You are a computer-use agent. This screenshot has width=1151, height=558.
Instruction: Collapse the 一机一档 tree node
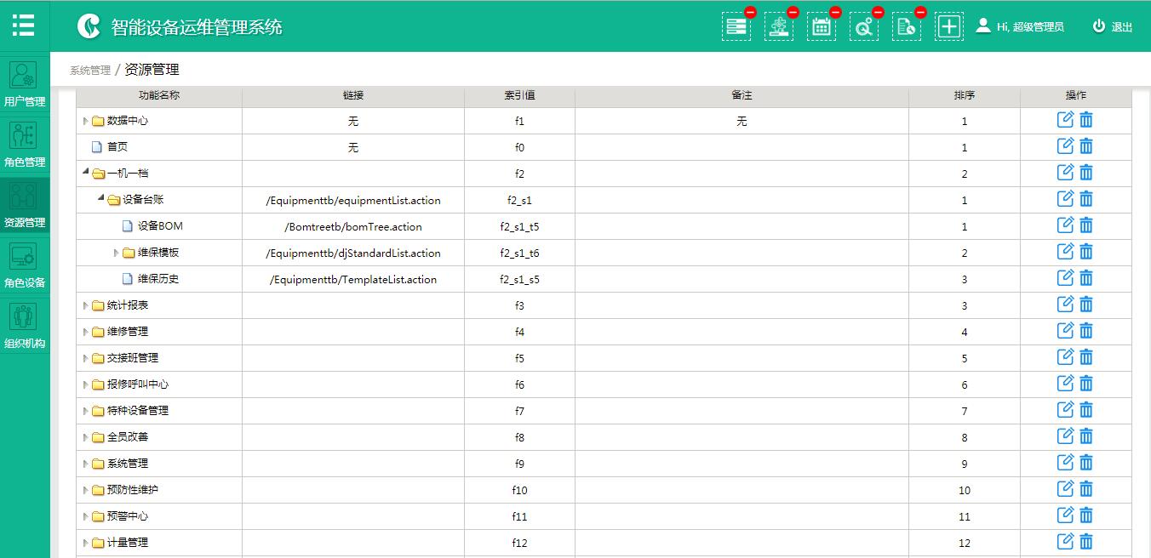pos(85,173)
